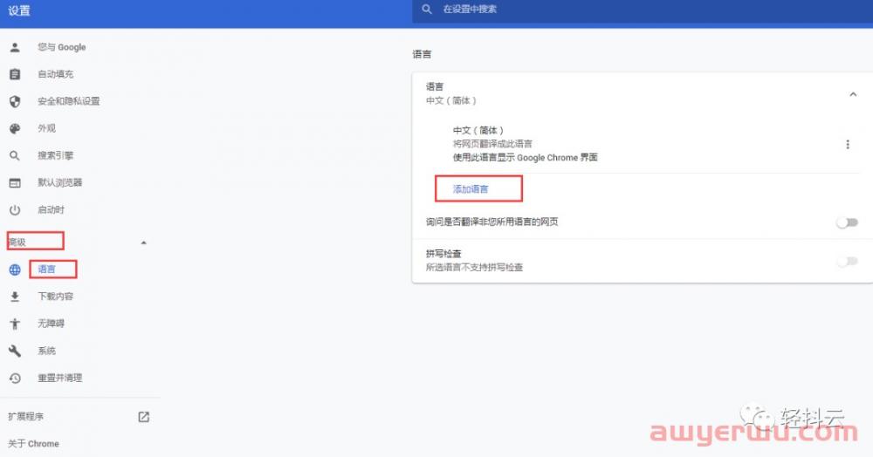Click the 使用此语言显示 Google Chrome 界面 text
Screen dimensions: 873x457
pos(525,157)
